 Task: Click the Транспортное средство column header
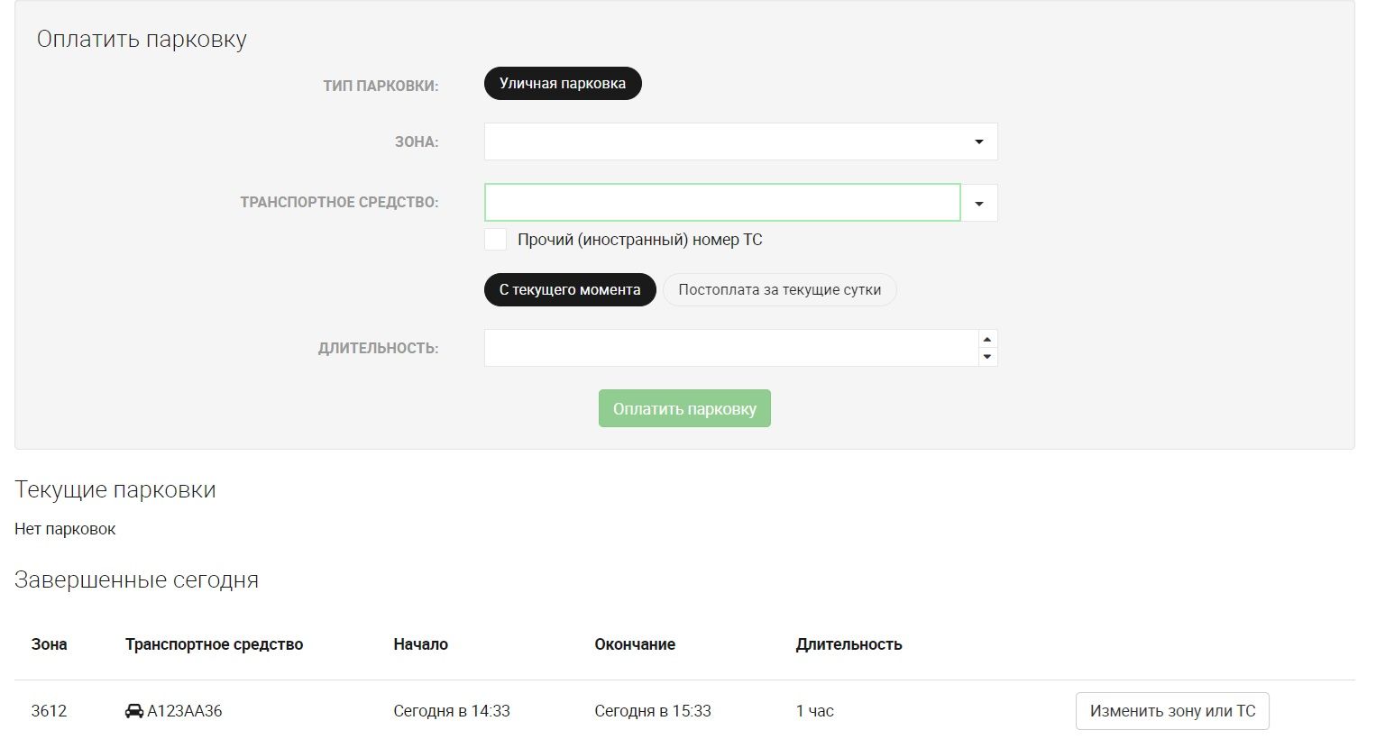coord(214,644)
